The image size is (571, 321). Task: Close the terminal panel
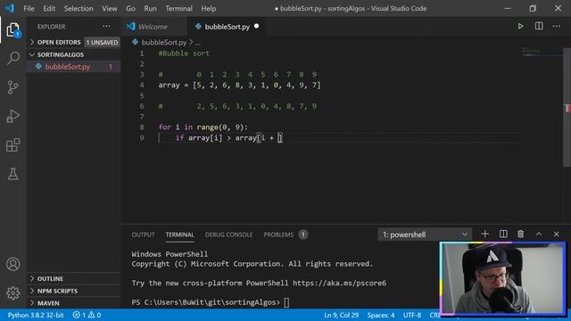(x=556, y=234)
